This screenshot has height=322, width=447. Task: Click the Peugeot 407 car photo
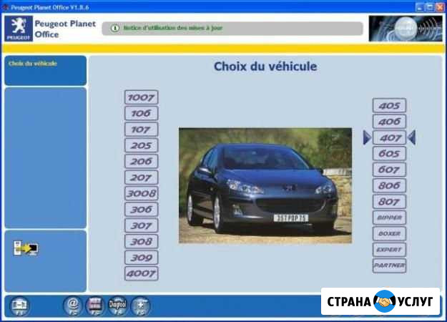pyautogui.click(x=265, y=185)
